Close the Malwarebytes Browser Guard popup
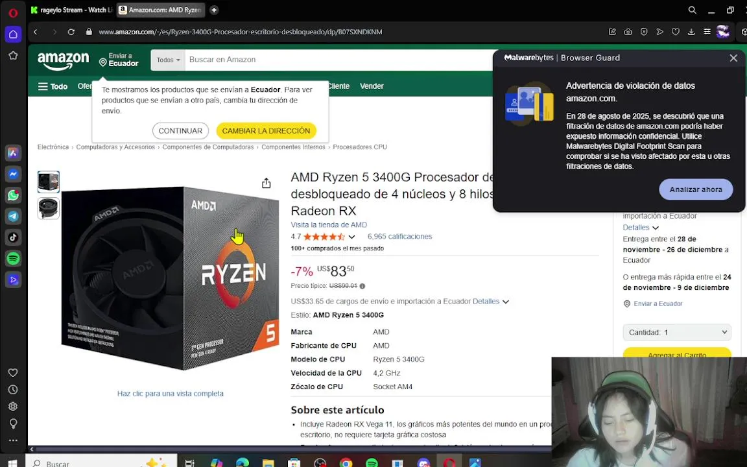The width and height of the screenshot is (747, 467). pos(733,58)
